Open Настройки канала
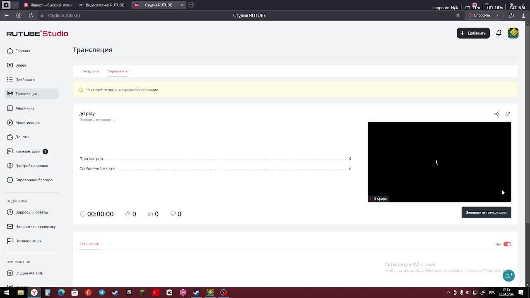 (32, 166)
